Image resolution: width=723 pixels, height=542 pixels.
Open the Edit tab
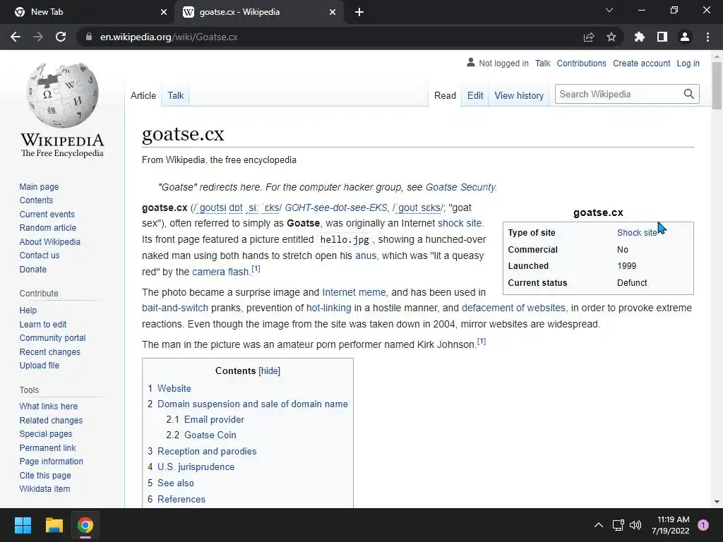point(475,95)
